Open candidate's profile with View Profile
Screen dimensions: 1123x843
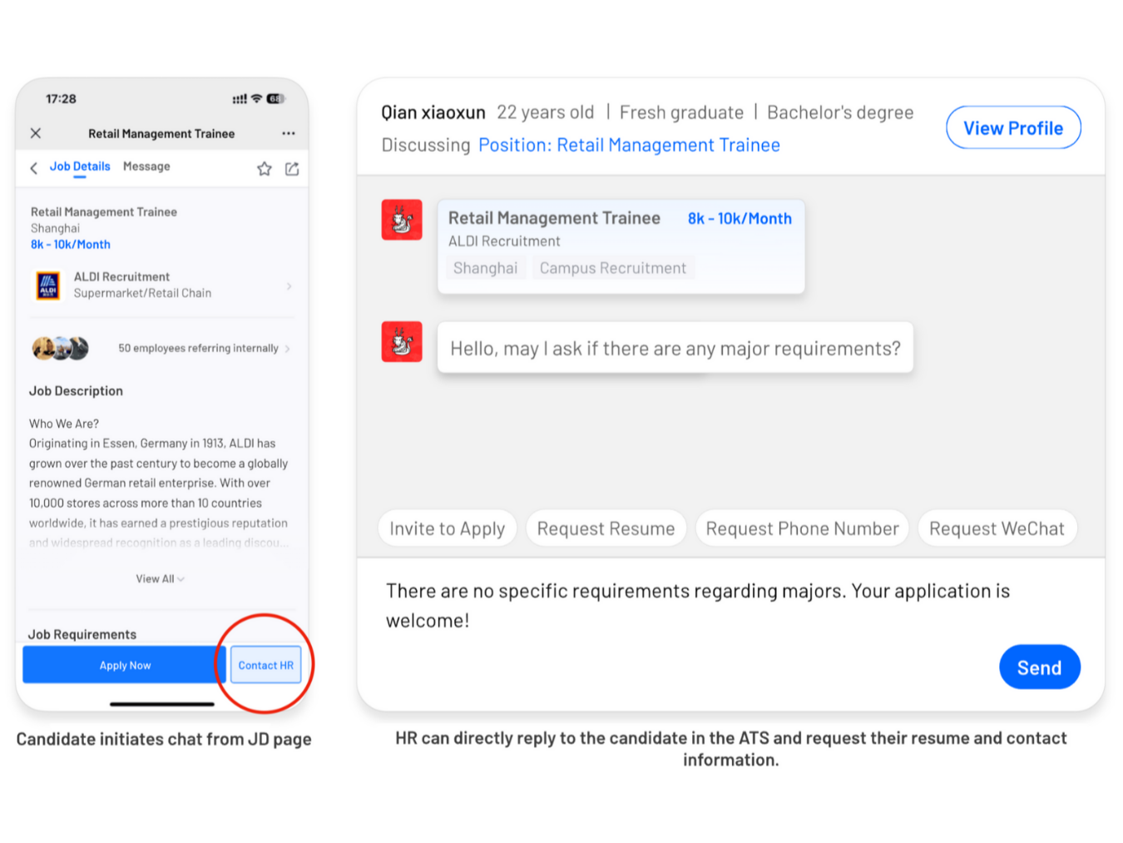(1012, 128)
